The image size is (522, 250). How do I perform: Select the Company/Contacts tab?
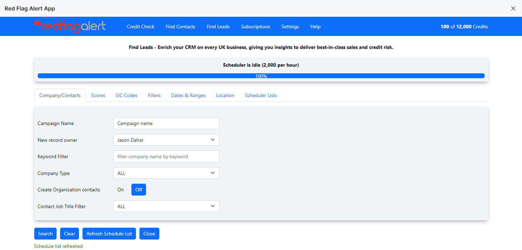pos(60,95)
